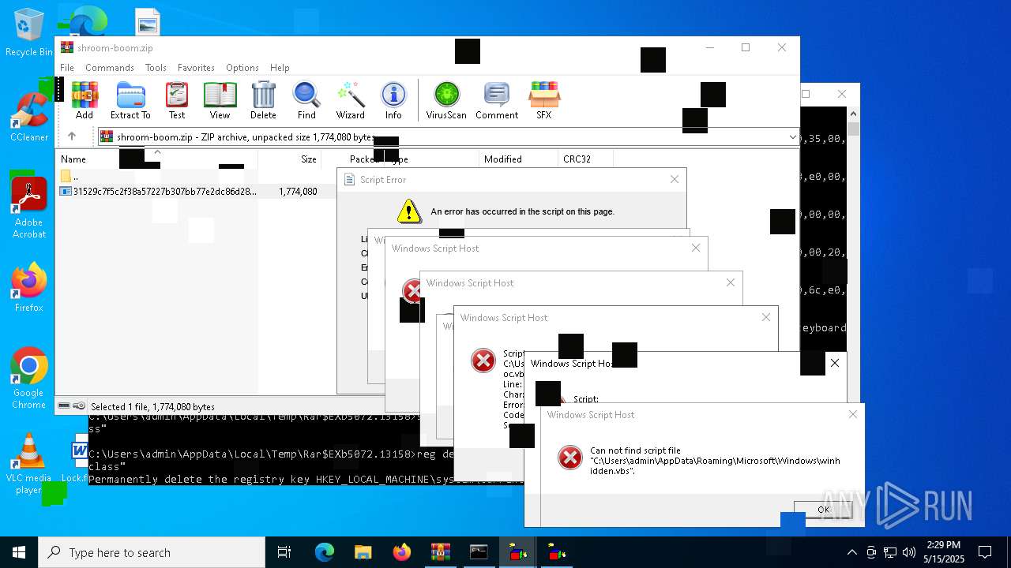Viewport: 1011px width, 568px height.
Task: Open Task View on the taskbar
Action: [284, 552]
